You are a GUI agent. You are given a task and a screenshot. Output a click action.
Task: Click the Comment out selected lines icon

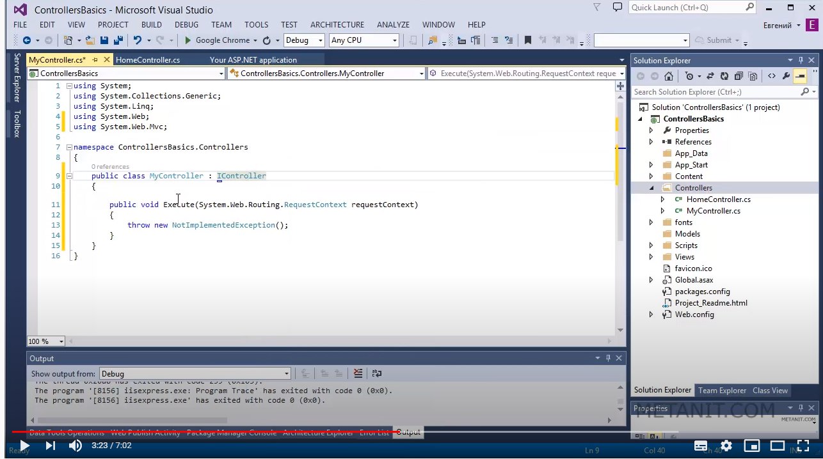click(x=494, y=40)
